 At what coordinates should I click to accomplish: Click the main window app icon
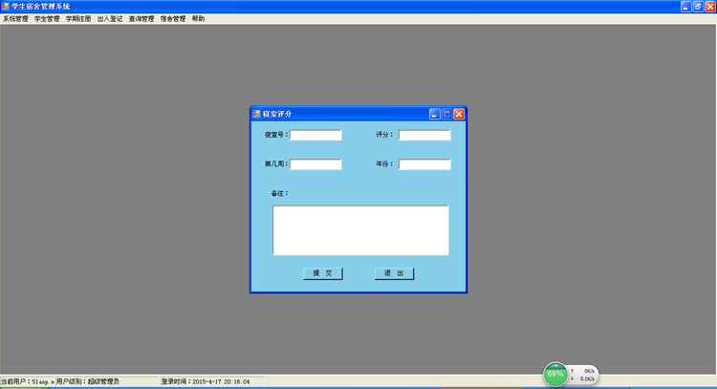coord(5,7)
